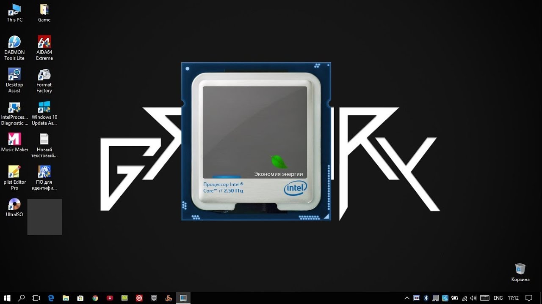Launch AIDA64 Extreme shortcut
Viewport: 542px width, 304px height.
coord(44,48)
